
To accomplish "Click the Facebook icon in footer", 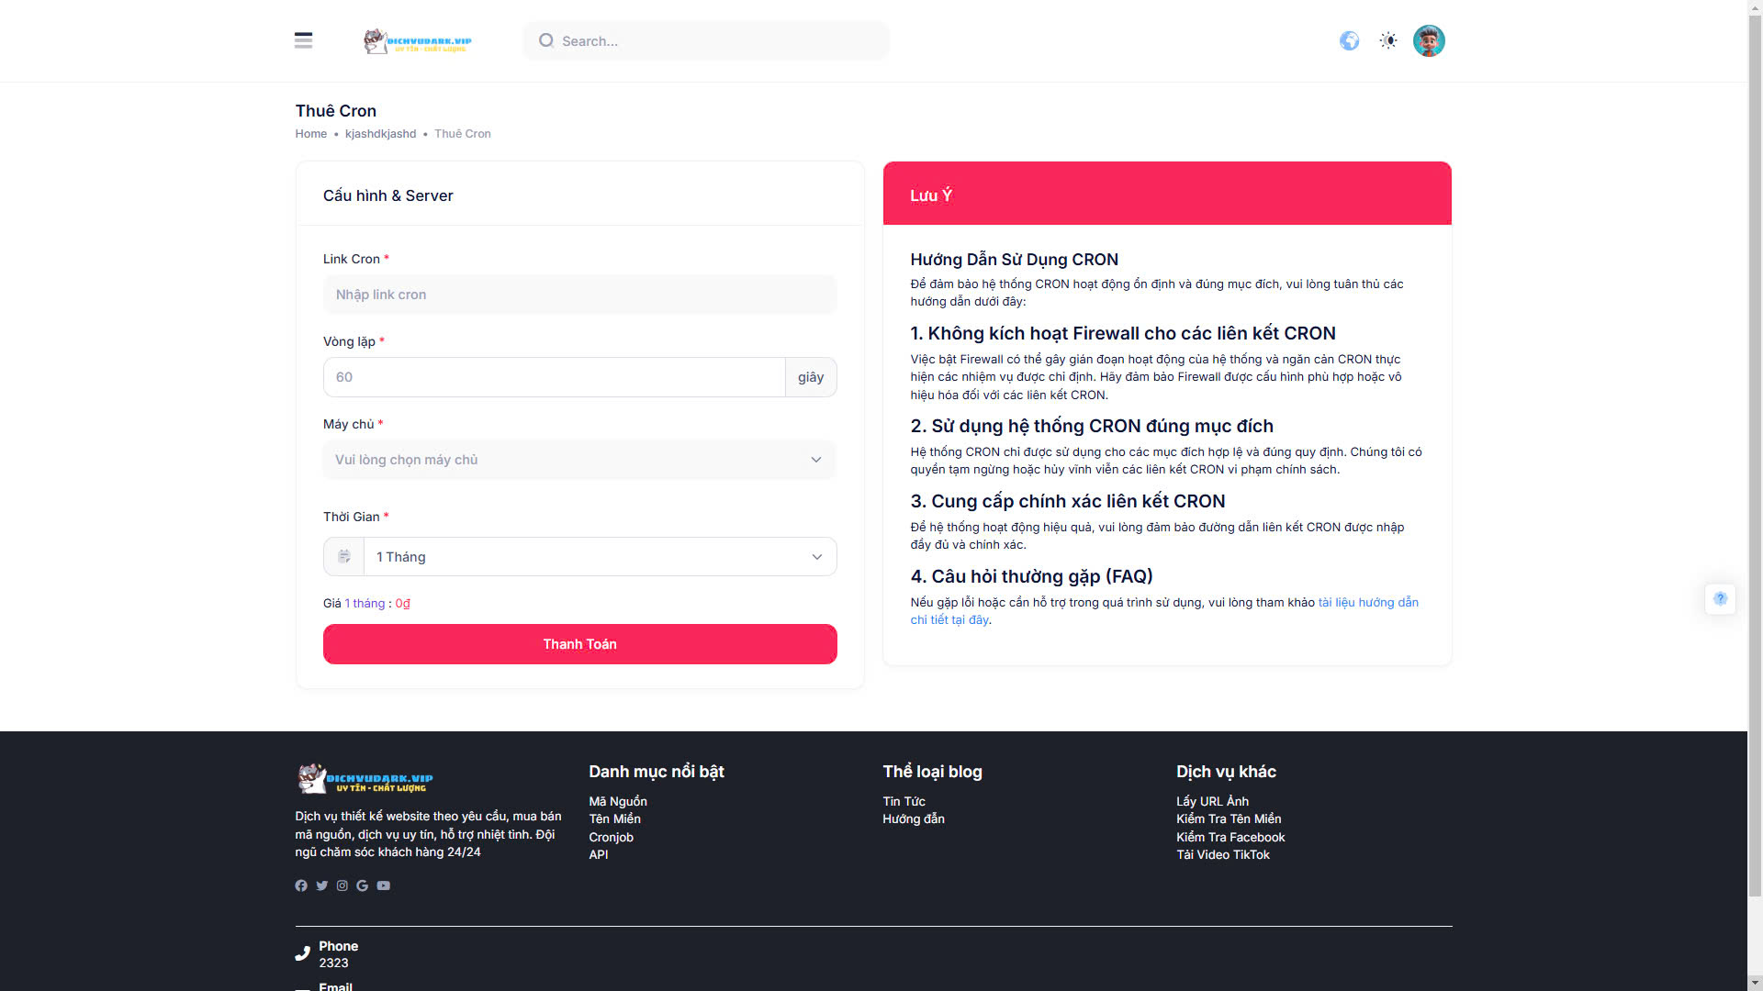I will pos(301,885).
